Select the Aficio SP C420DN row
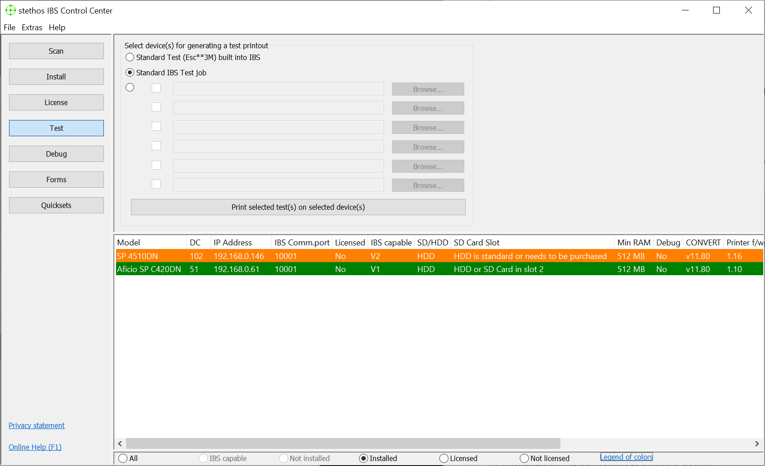The height and width of the screenshot is (466, 765). click(149, 269)
